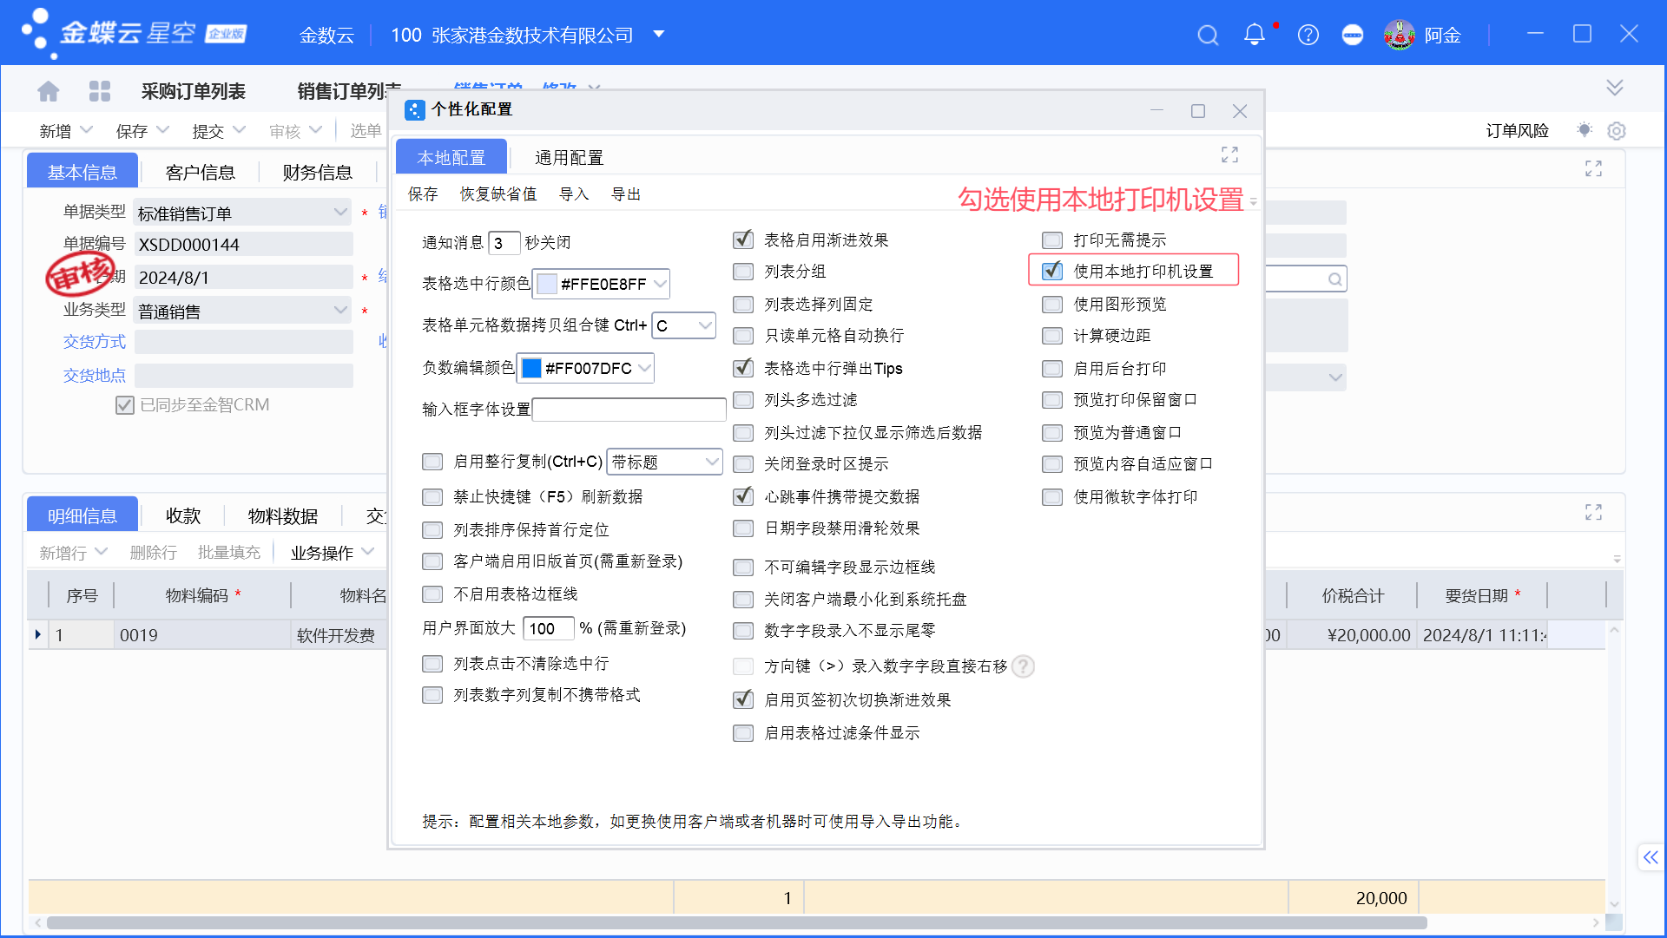
Task: Enable 启用整行复制(Ctrl+C) checkbox
Action: pyautogui.click(x=432, y=462)
